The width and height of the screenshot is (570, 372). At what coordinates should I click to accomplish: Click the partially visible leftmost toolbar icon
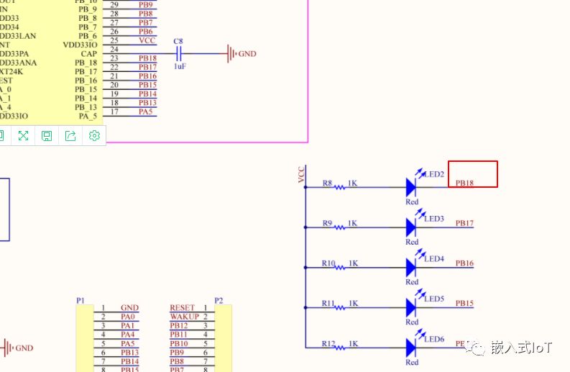[x=2, y=135]
